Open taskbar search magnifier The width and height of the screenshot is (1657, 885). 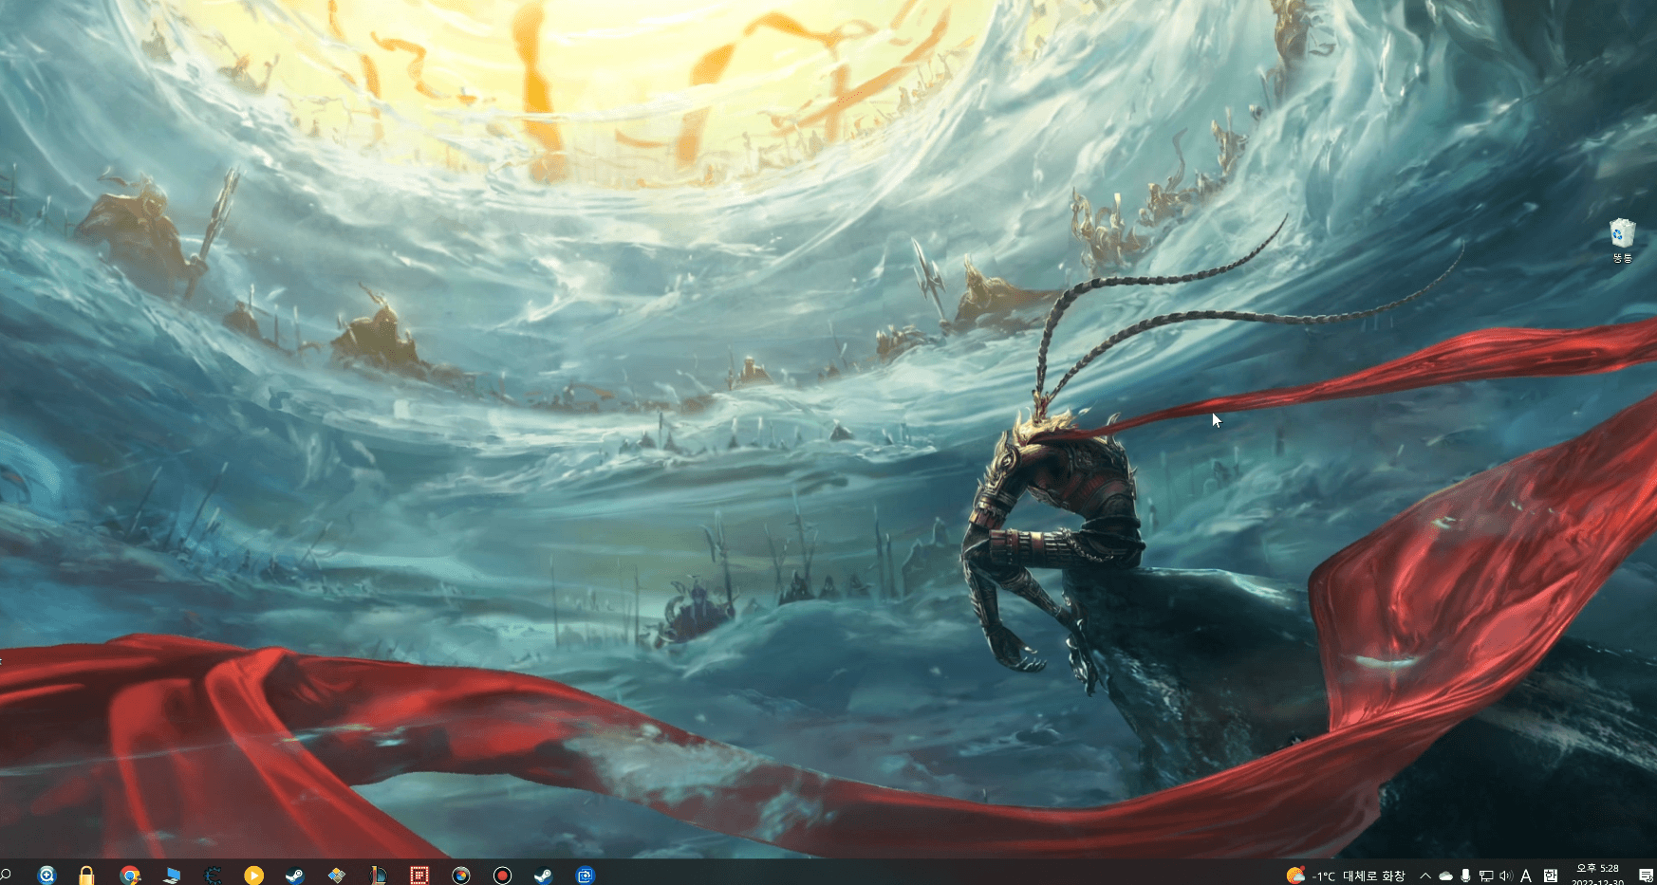pos(5,875)
